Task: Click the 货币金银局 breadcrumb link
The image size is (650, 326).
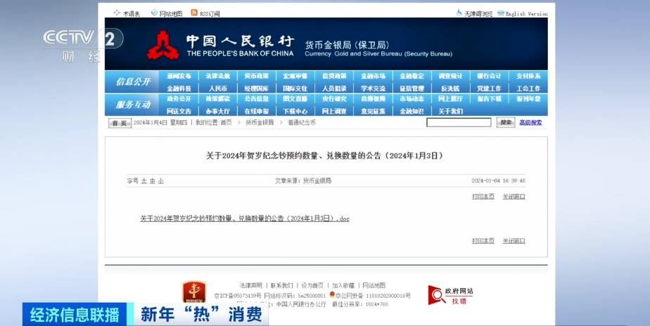Action: pyautogui.click(x=260, y=123)
